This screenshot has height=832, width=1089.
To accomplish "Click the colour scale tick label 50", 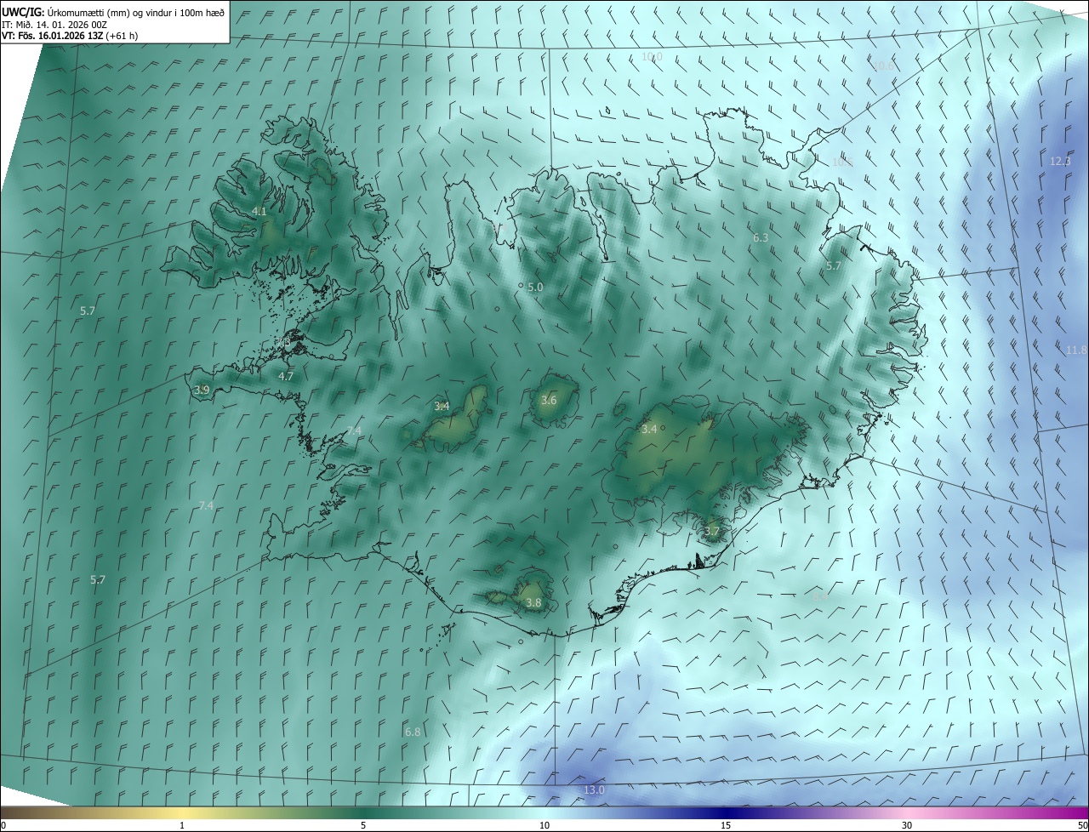I will (1082, 826).
